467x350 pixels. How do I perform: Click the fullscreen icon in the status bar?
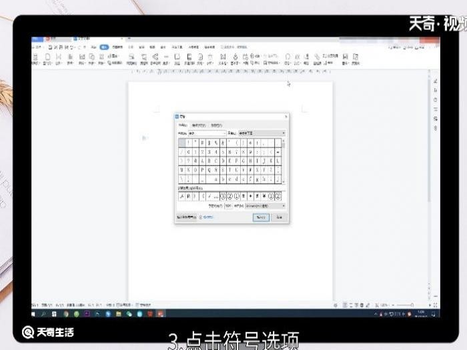[x=436, y=305]
